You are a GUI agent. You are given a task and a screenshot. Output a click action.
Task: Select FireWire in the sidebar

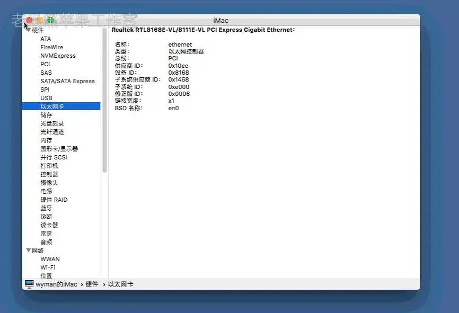tap(51, 47)
